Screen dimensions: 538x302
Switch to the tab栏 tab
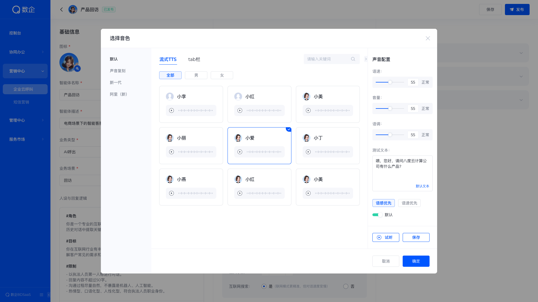pyautogui.click(x=194, y=59)
